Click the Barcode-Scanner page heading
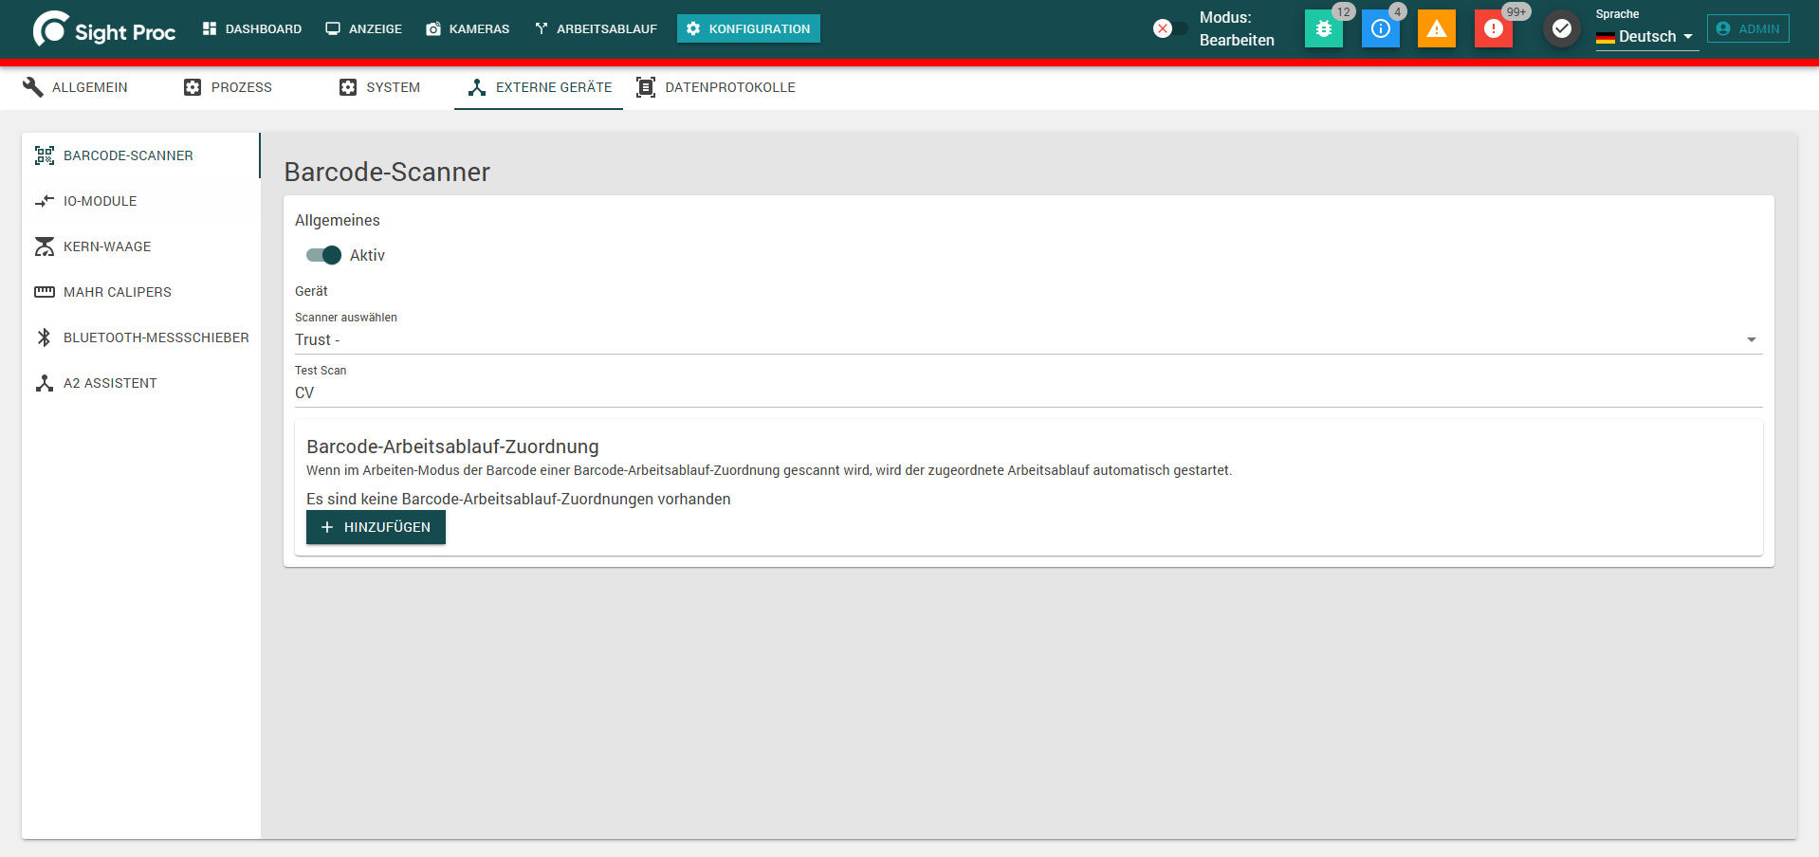 click(x=387, y=172)
